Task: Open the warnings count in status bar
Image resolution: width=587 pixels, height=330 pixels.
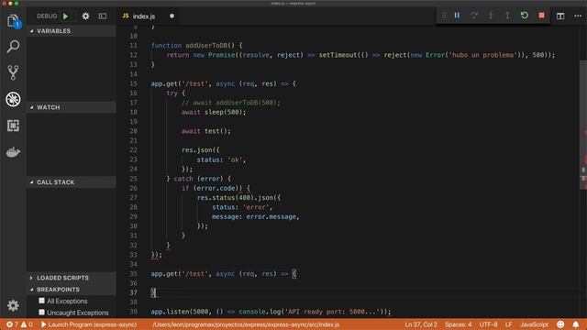Action: point(27,324)
